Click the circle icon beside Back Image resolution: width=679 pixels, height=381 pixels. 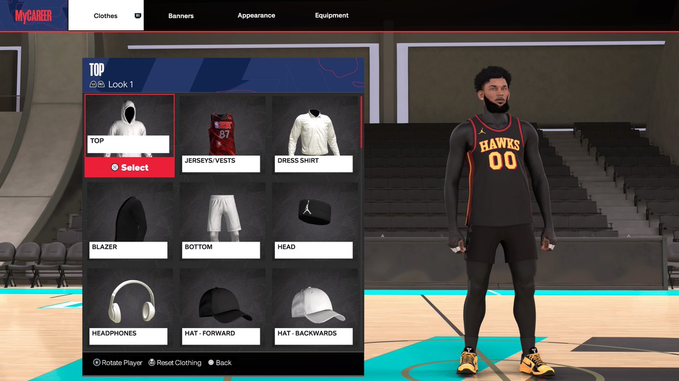(x=211, y=363)
